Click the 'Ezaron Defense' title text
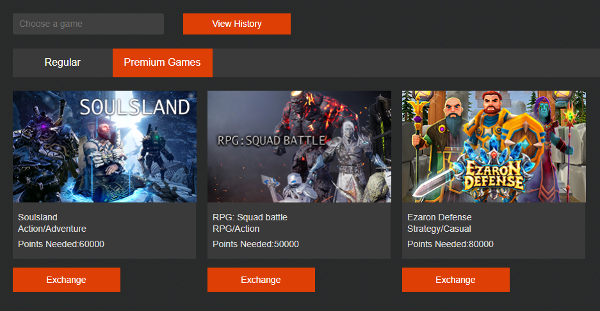Image resolution: width=600 pixels, height=311 pixels. 439,217
